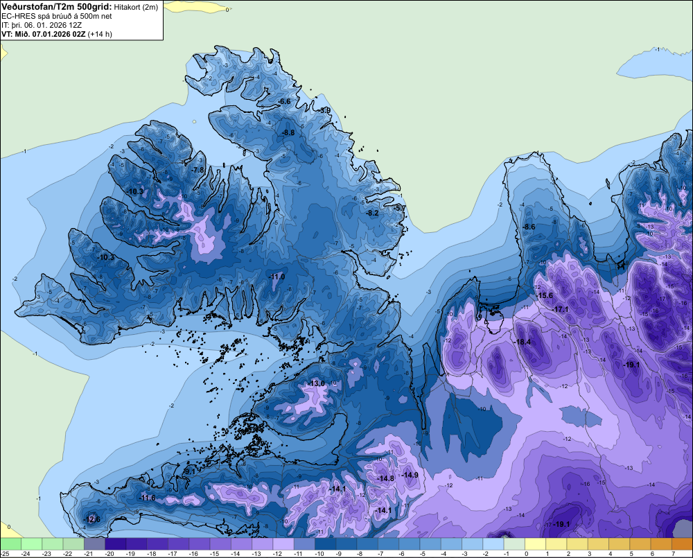The height and width of the screenshot is (558, 693).
Task: Click the map temperature label '-8.2'
Action: click(x=373, y=213)
